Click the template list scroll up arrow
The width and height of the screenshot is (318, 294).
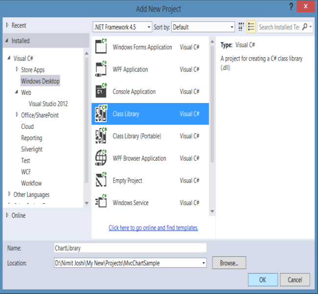[212, 42]
